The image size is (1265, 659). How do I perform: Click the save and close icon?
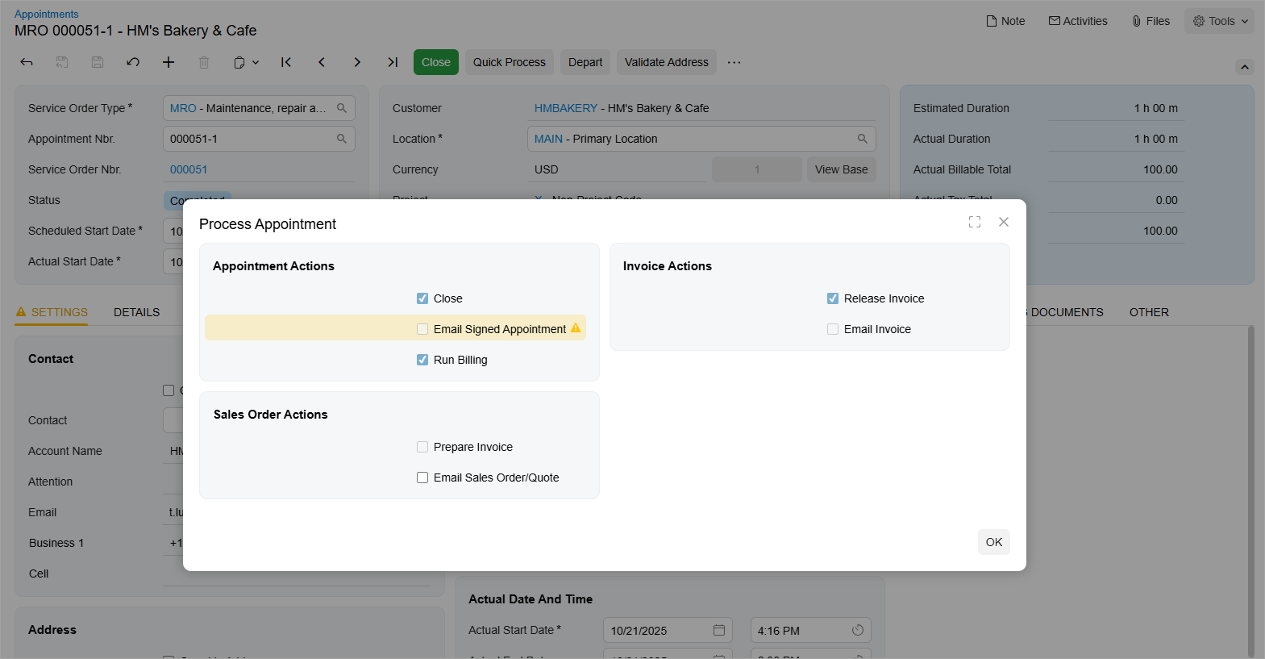(x=62, y=62)
